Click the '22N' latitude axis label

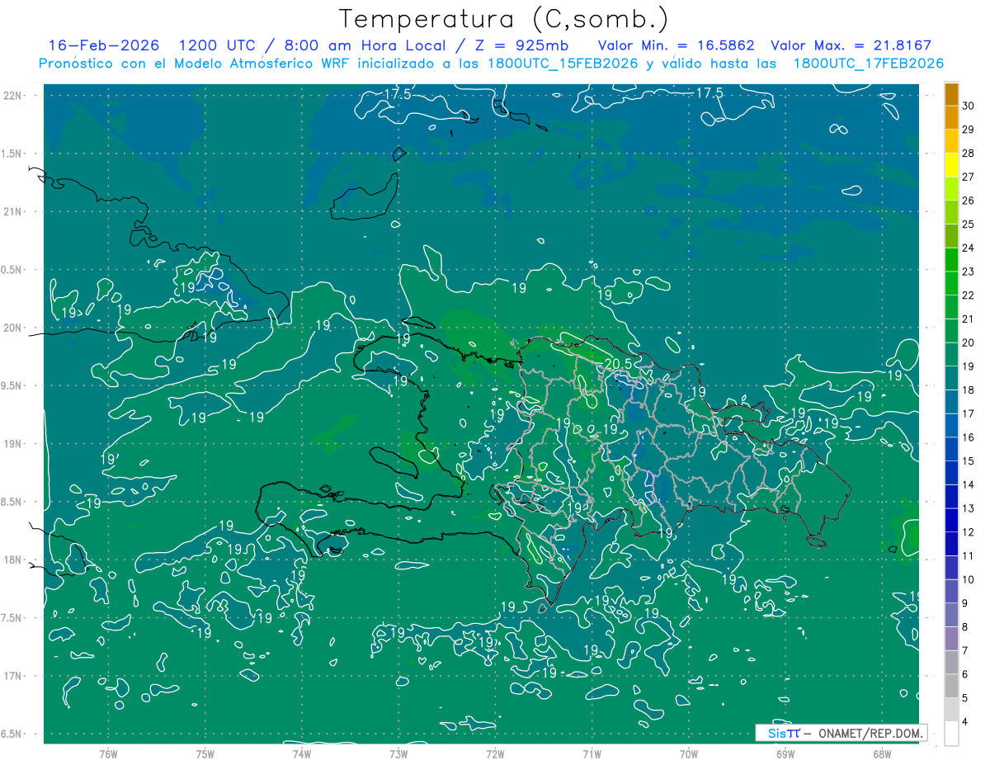pyautogui.click(x=14, y=96)
